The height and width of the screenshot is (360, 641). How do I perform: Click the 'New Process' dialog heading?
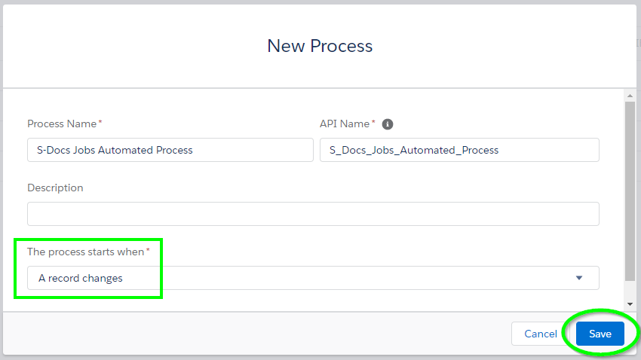(320, 46)
